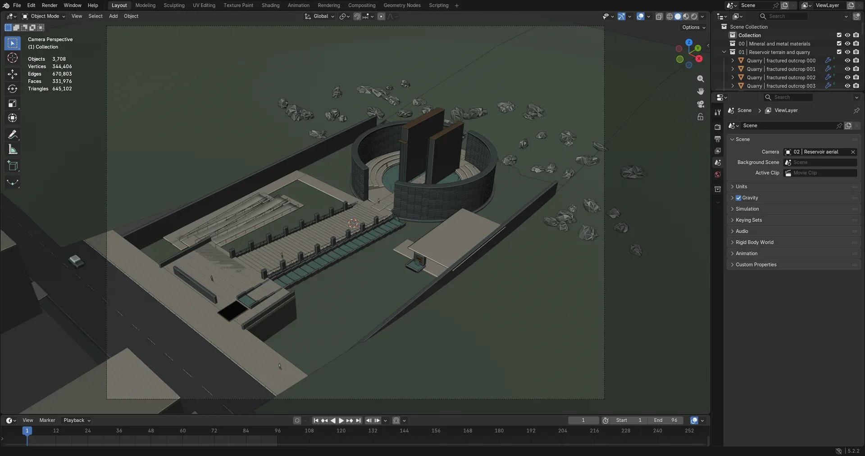Hide Quarry fractured outcrop 000 in viewport
Screen dimensions: 865x456
[x=847, y=61]
